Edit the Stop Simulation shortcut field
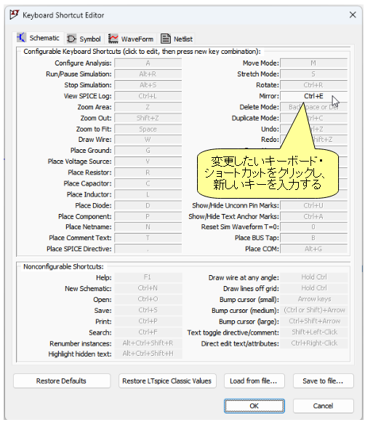365x425 pixels. coord(148,85)
